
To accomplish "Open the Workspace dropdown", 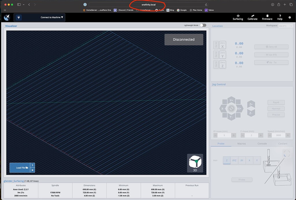I will (x=286, y=25).
